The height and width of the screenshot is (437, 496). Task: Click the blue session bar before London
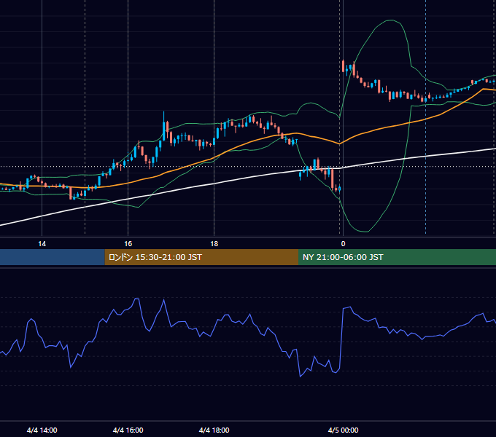53,257
